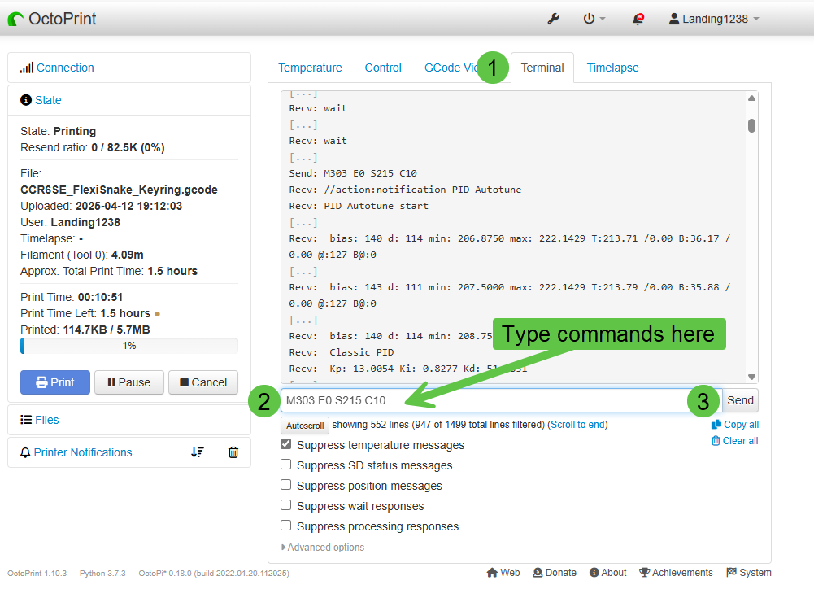This screenshot has height=611, width=814.
Task: Open the Web footer link
Action: click(503, 573)
